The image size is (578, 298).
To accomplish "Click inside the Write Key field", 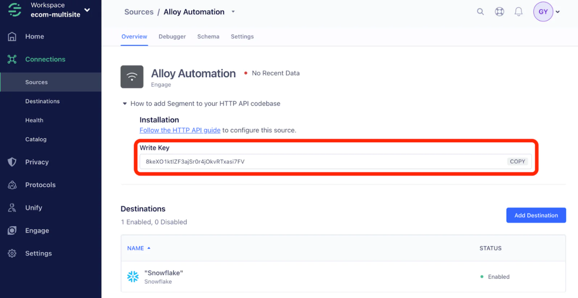I will (x=336, y=162).
